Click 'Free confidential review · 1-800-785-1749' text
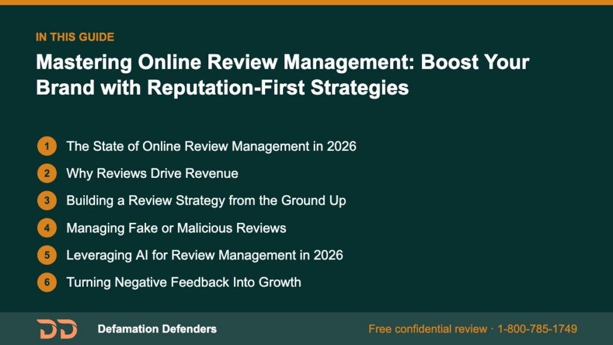 473,329
